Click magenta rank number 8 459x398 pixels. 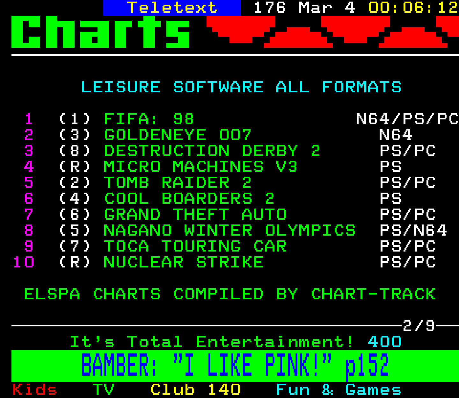point(29,231)
